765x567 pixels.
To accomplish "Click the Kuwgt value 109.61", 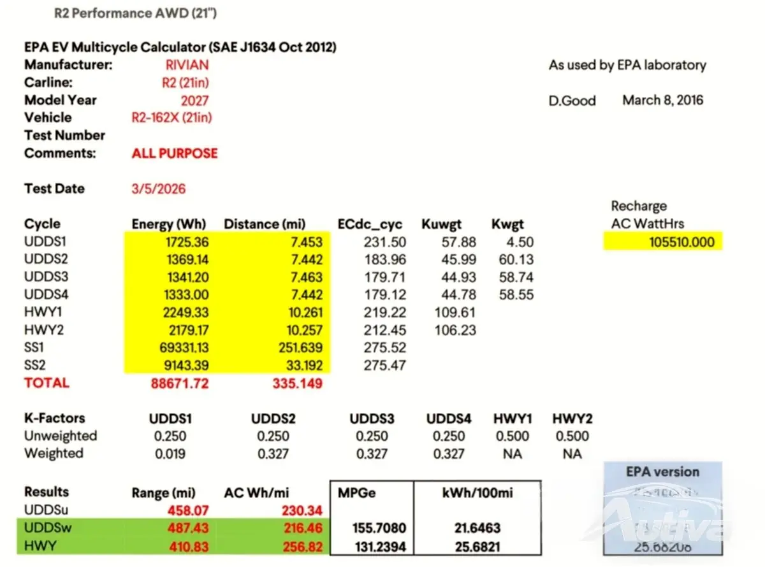I will coord(455,313).
